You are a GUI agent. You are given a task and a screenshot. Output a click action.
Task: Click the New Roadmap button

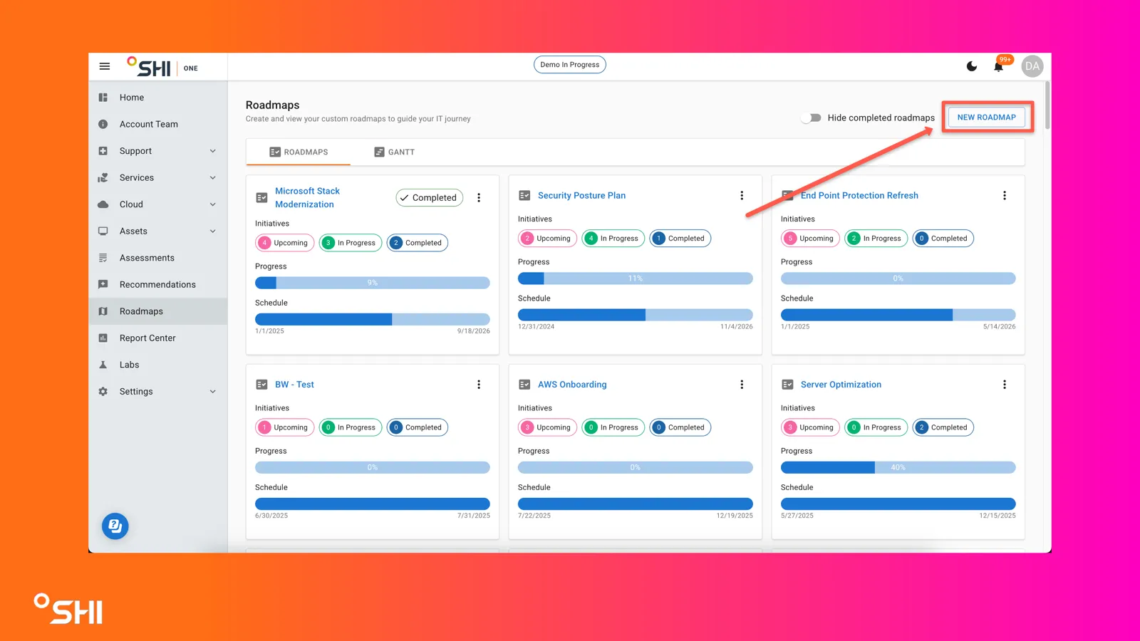tap(987, 118)
